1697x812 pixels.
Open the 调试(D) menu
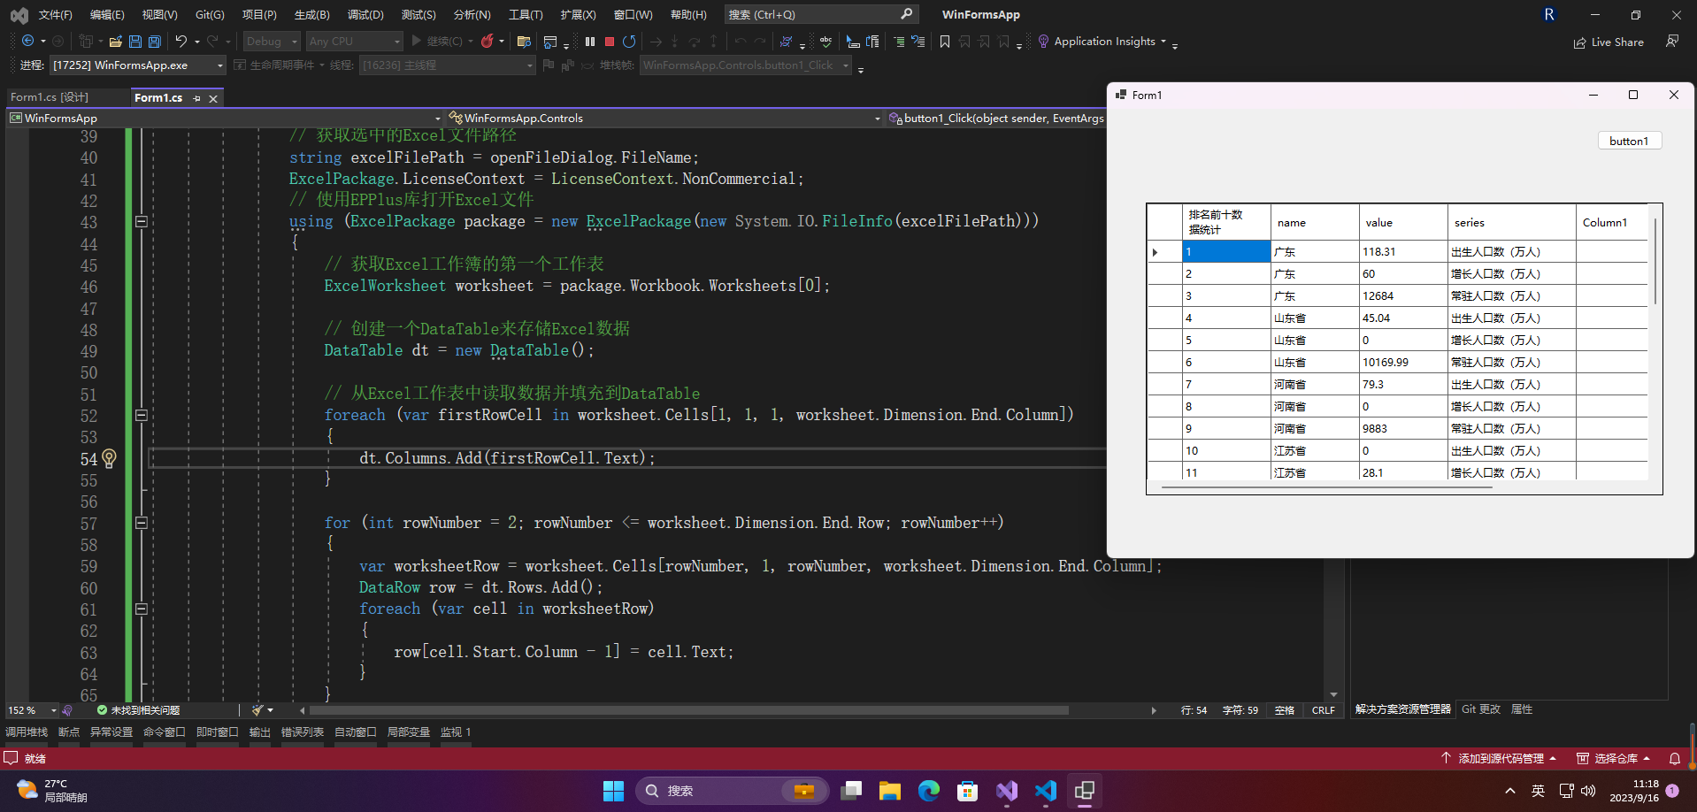click(x=365, y=14)
